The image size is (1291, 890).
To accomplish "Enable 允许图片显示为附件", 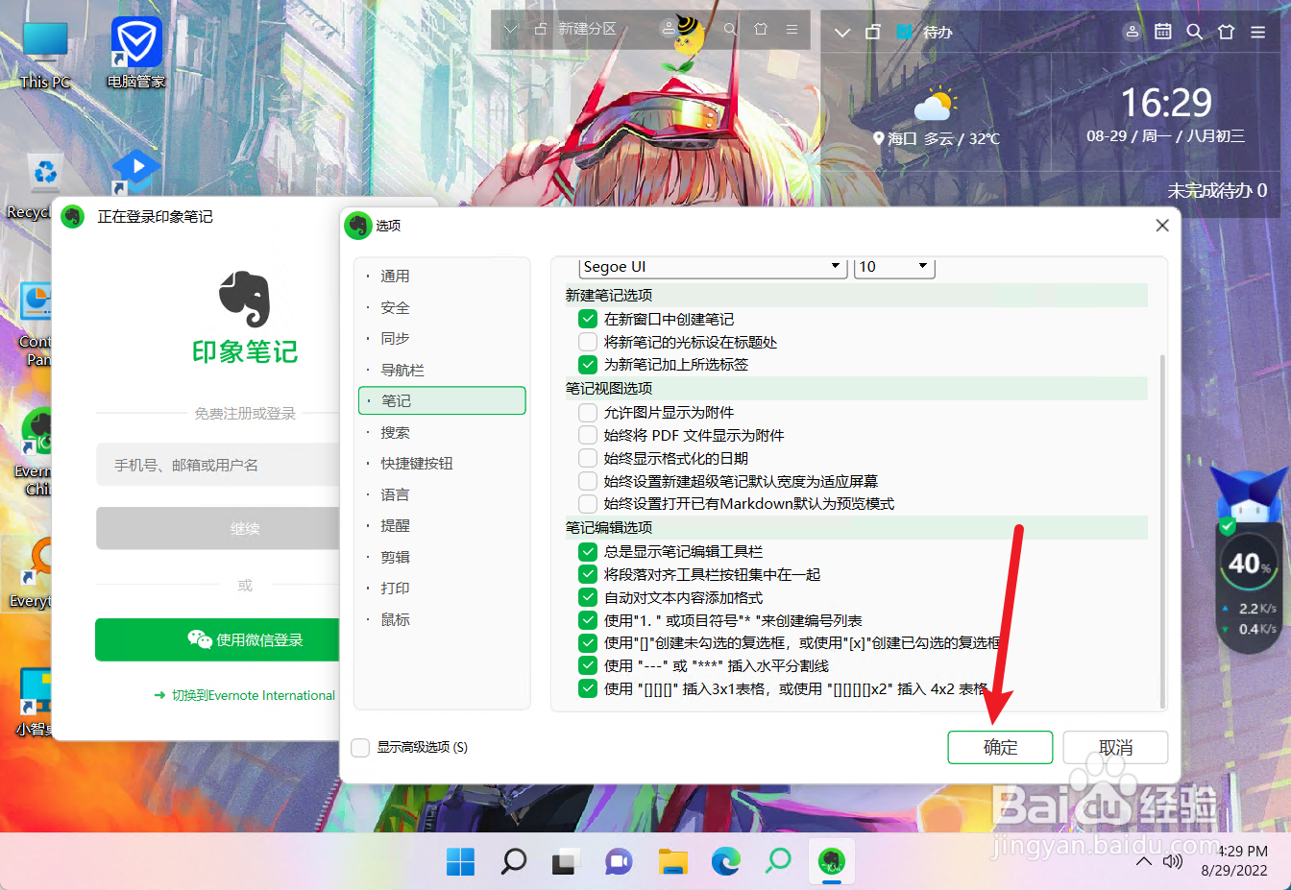I will coord(588,412).
